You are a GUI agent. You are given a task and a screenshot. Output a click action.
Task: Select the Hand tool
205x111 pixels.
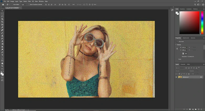(2, 63)
